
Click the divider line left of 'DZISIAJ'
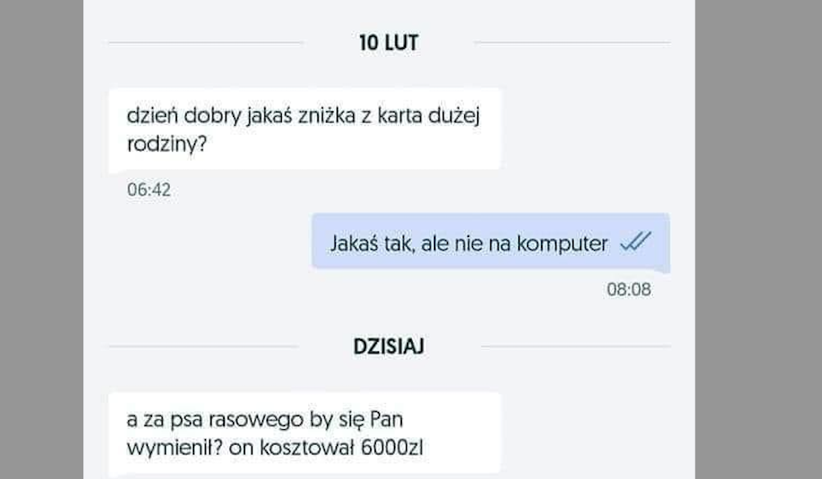click(x=203, y=347)
